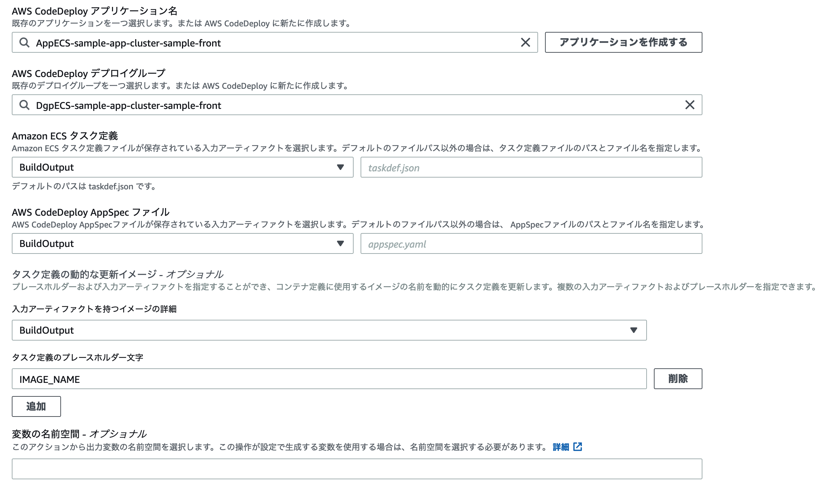Click the 削除 button beside IMAGE_NAME
Viewport: 830px width, 489px height.
pos(678,379)
